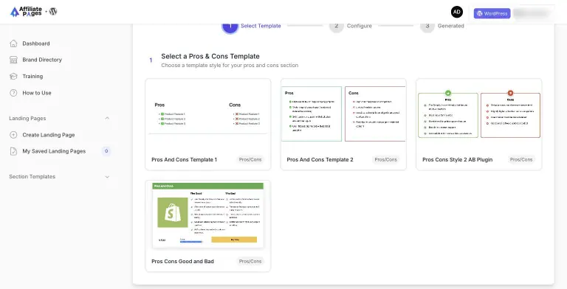Screen dimensions: 567x289
Task: Open How to Use
Action: (37, 93)
